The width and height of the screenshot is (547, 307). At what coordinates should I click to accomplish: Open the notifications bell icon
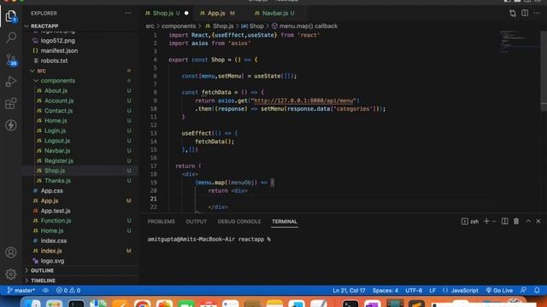click(x=537, y=290)
